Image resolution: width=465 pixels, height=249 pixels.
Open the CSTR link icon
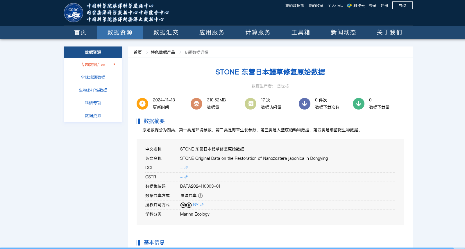[186, 177]
